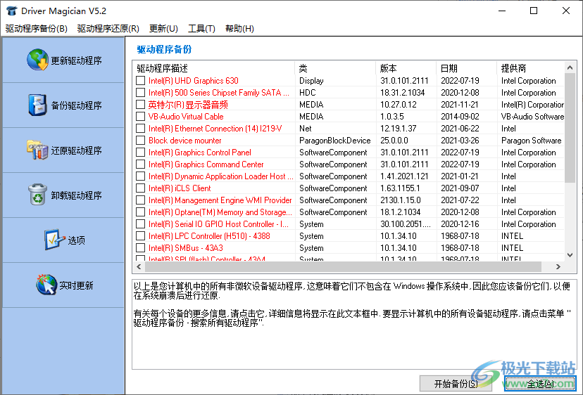
Task: Click the 备份驱动程序 sidebar label
Action: (x=76, y=105)
